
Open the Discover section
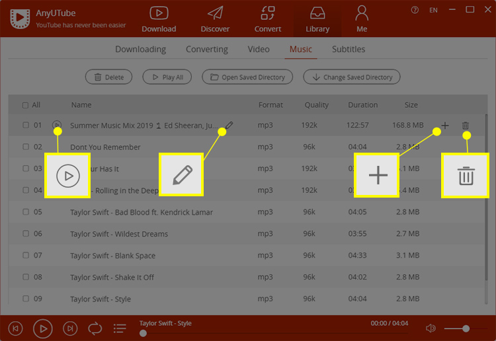click(215, 20)
